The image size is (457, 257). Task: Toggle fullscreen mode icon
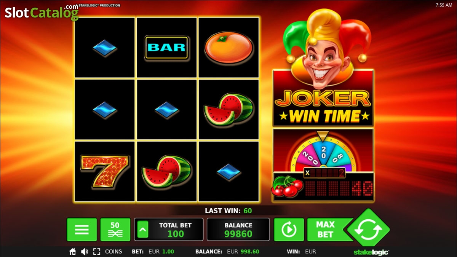(97, 252)
